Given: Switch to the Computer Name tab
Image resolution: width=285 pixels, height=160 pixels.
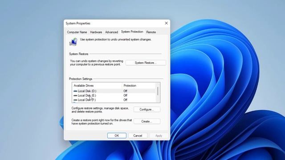Looking at the screenshot, I should pyautogui.click(x=77, y=32).
